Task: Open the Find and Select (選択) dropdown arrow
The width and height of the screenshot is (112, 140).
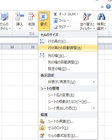Action: coord(105,28)
